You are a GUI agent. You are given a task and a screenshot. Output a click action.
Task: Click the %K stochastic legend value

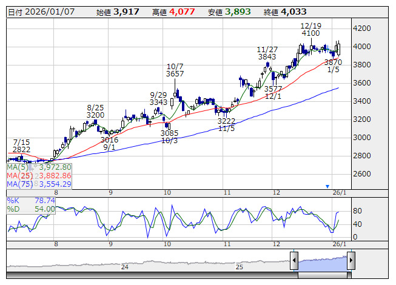31,200
